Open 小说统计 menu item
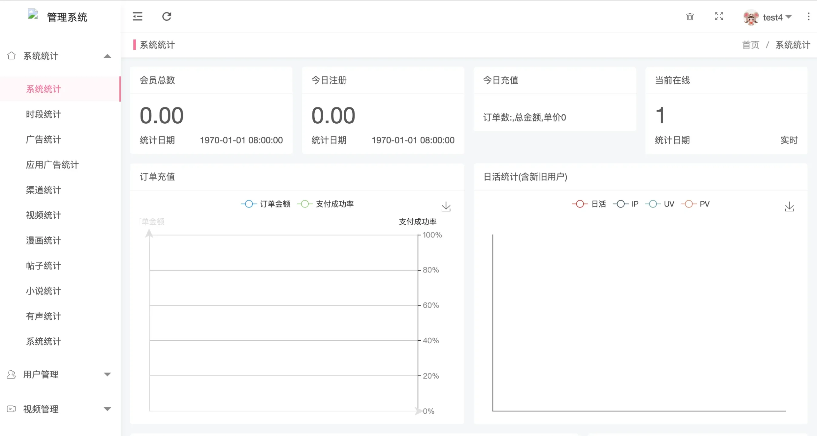 [x=60, y=291]
